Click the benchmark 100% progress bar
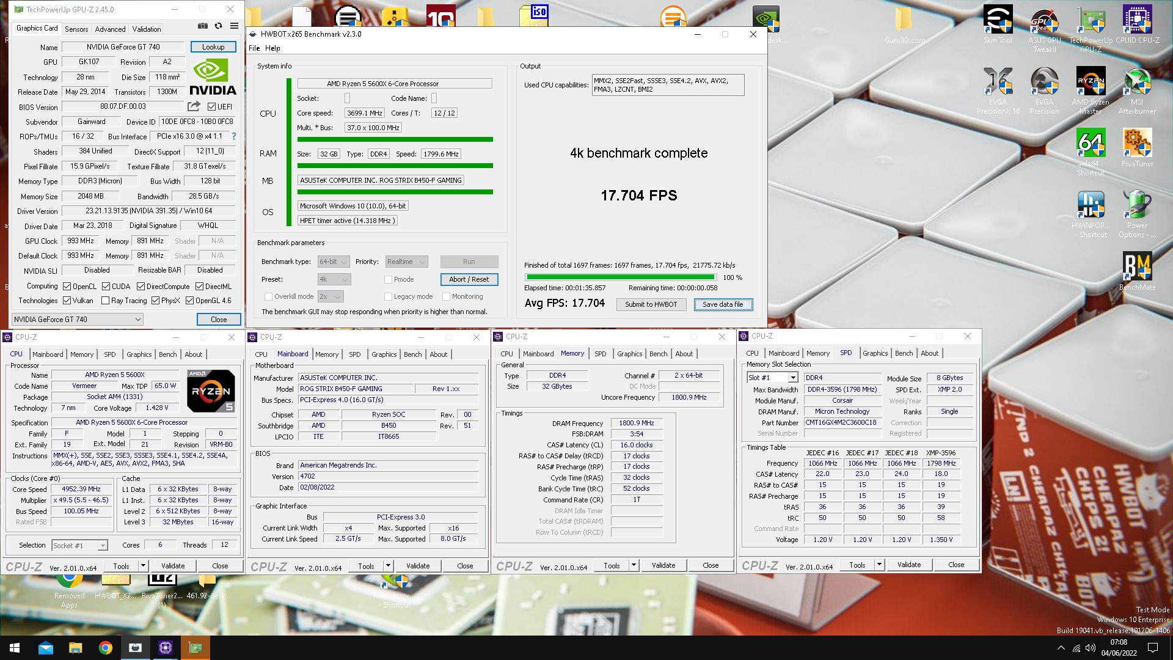 [621, 277]
